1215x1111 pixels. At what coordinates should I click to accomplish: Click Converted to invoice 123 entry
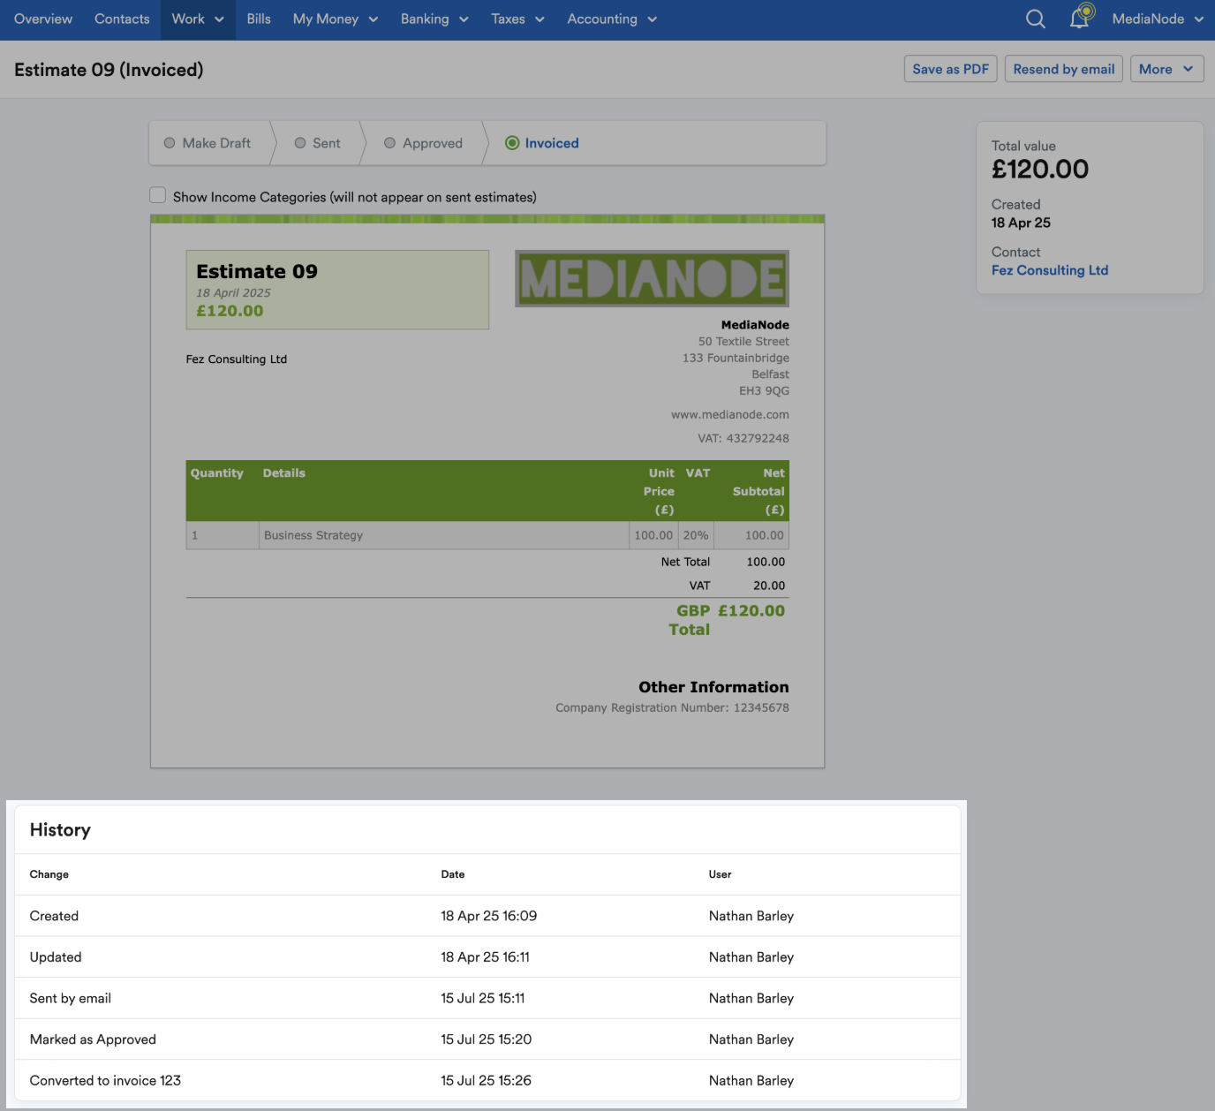pyautogui.click(x=487, y=1080)
